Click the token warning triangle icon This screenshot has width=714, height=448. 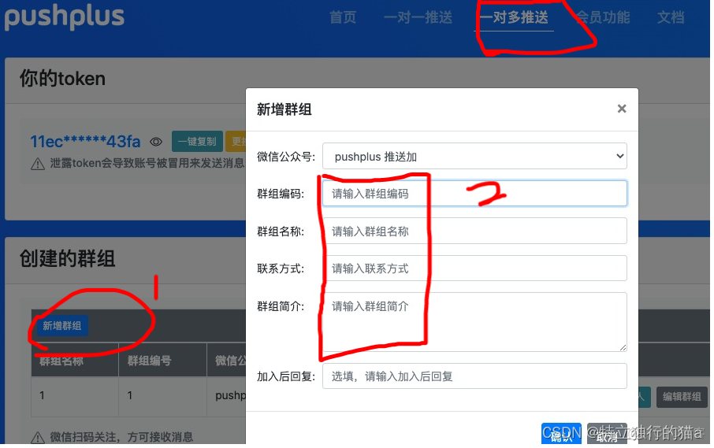click(37, 164)
